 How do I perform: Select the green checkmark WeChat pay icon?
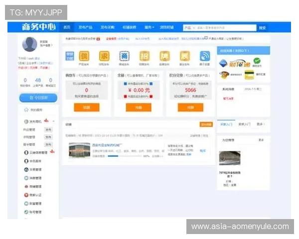257,61
